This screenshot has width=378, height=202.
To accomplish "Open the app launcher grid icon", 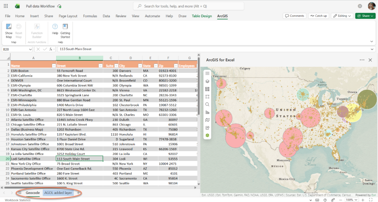I will (x=6, y=6).
